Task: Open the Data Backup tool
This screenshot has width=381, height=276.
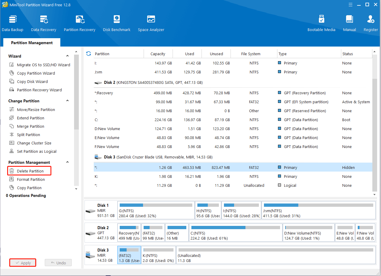Action: click(13, 23)
